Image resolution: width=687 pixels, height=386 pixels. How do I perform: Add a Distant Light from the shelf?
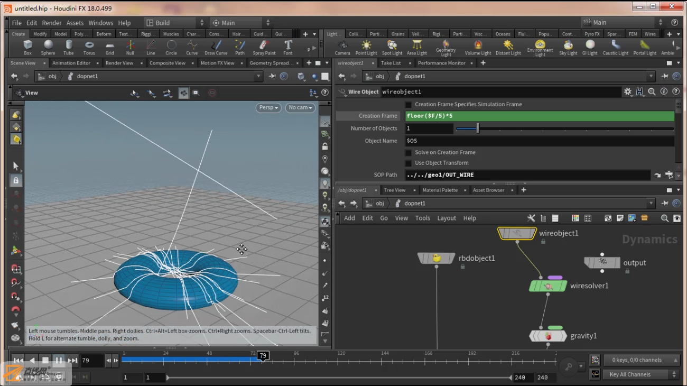508,48
